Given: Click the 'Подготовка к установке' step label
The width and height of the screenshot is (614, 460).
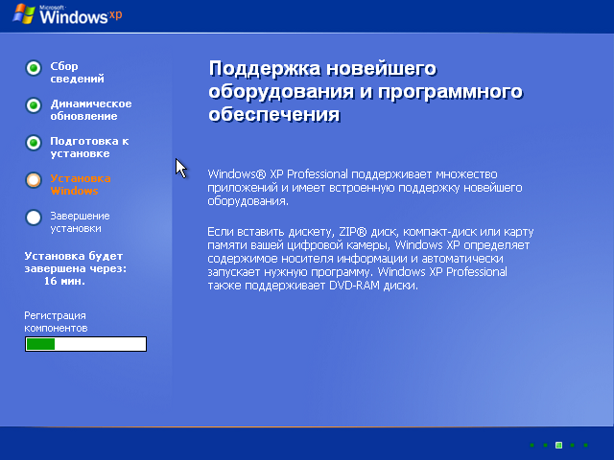Looking at the screenshot, I should tap(89, 147).
